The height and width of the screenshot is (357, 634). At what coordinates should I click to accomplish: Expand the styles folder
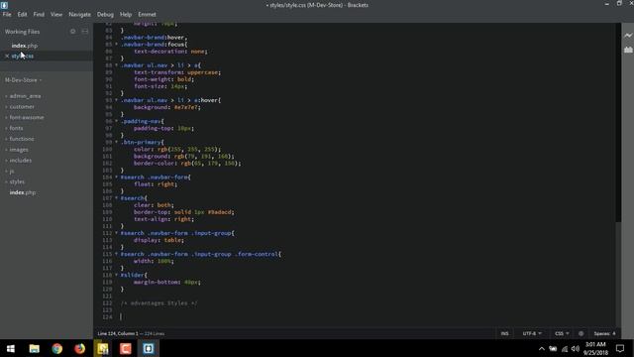[x=17, y=181]
